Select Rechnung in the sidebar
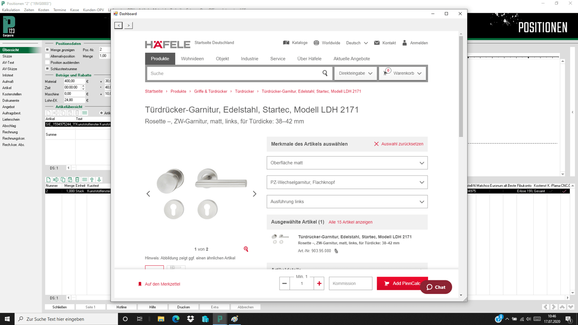 (x=10, y=132)
